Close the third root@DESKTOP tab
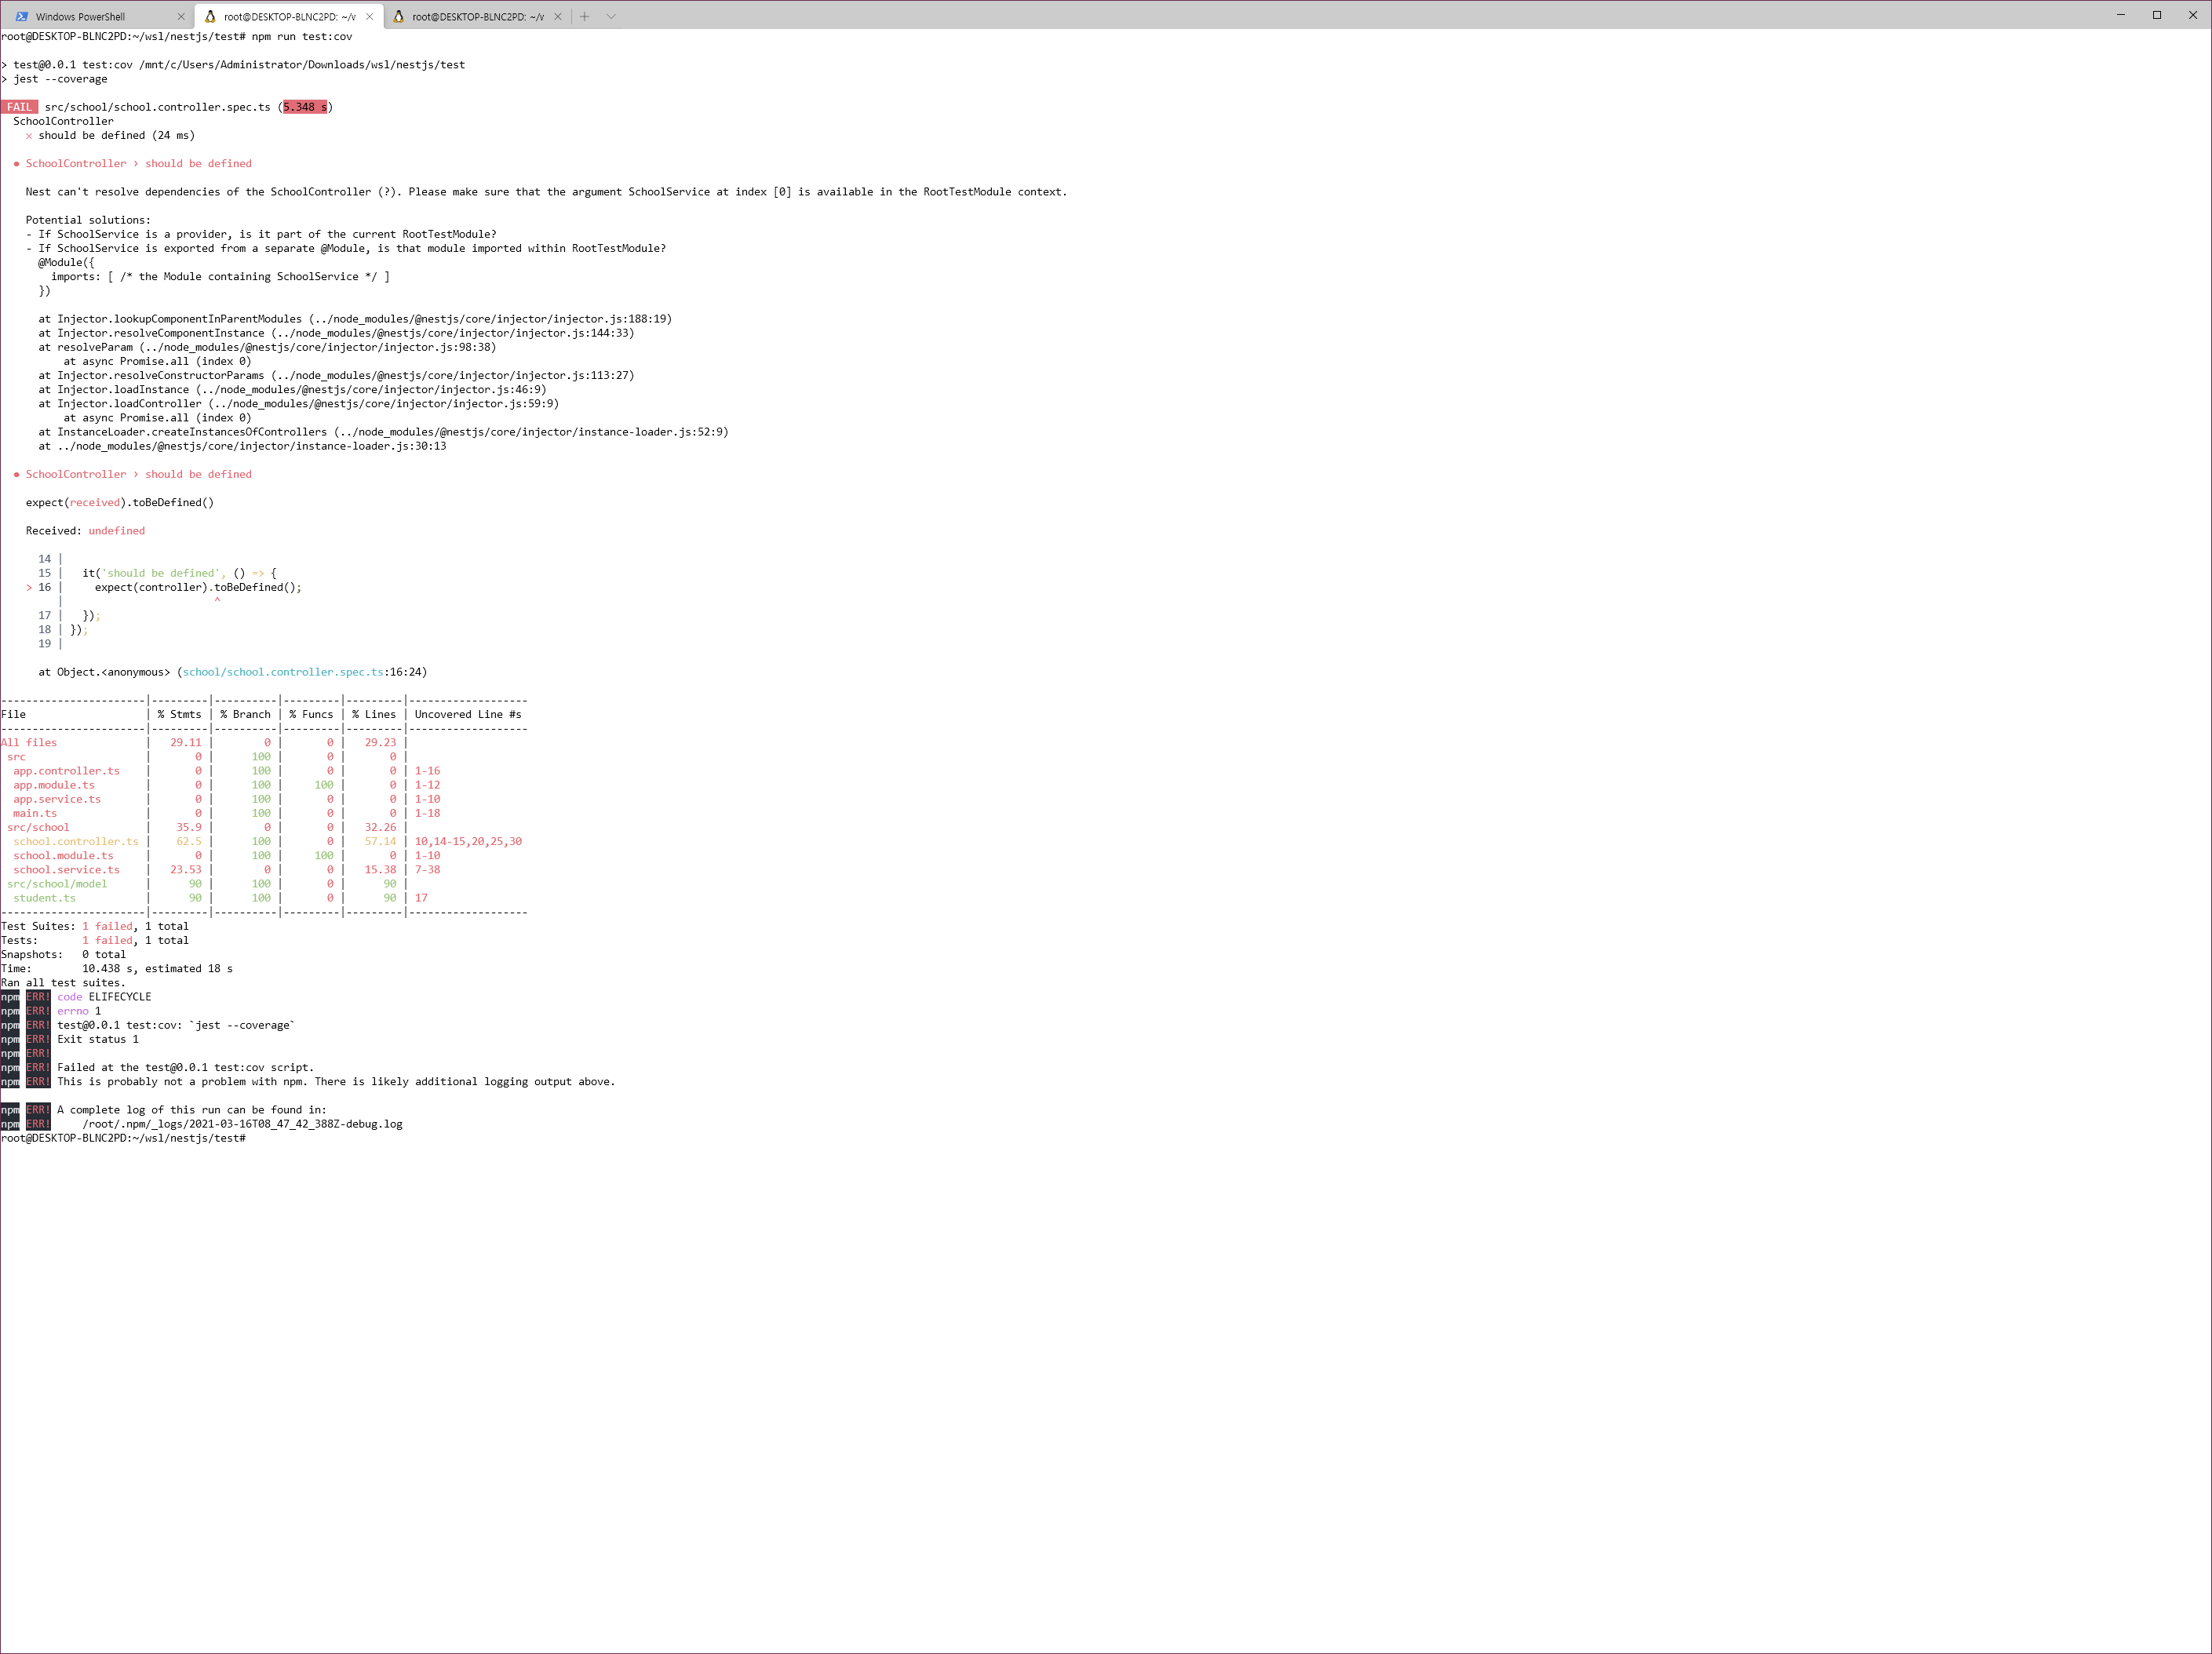 [558, 16]
